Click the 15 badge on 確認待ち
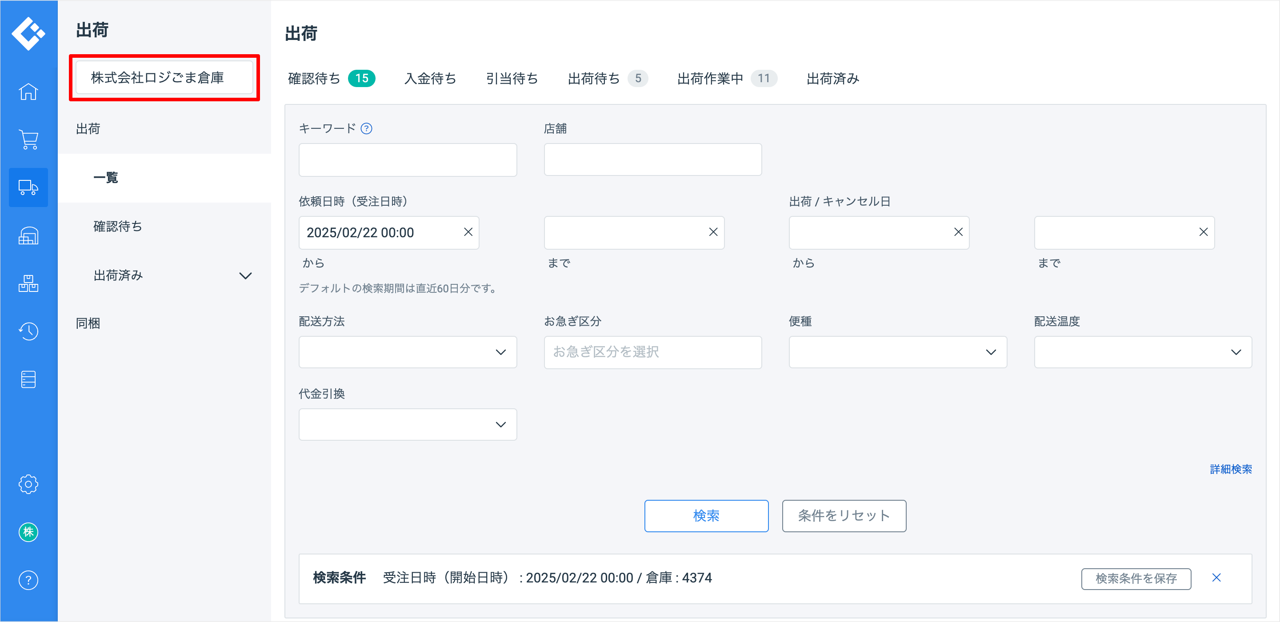This screenshot has height=622, width=1280. tap(362, 79)
